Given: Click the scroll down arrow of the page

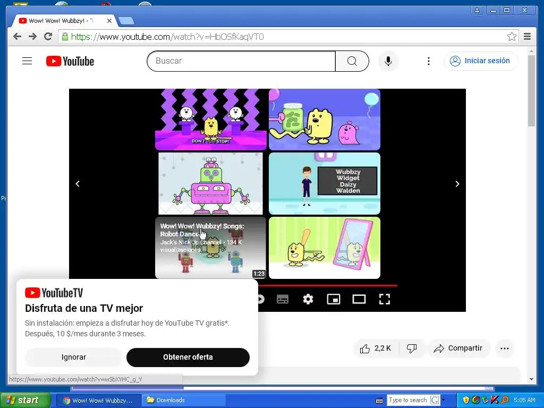Looking at the screenshot, I should [x=531, y=379].
